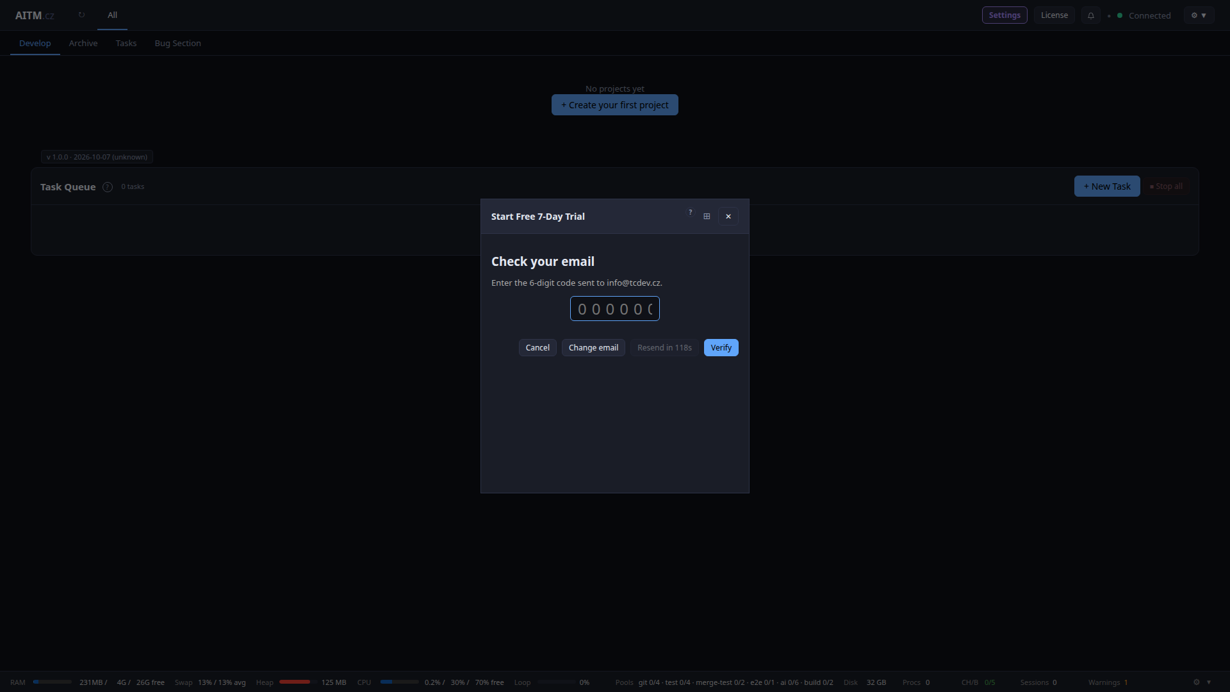Open help in the trial dialog header
Screen dimensions: 1230x692
click(690, 213)
